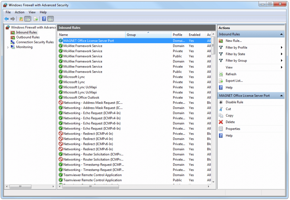Screen dimensions: 290x200
Task: Click the Delete action link
Action: [x=230, y=122]
